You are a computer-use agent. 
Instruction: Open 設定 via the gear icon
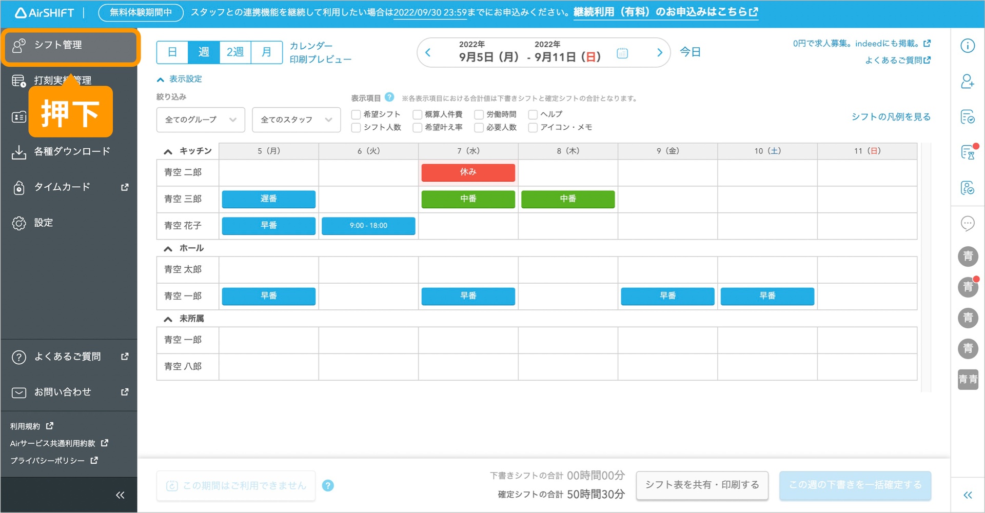tap(44, 222)
